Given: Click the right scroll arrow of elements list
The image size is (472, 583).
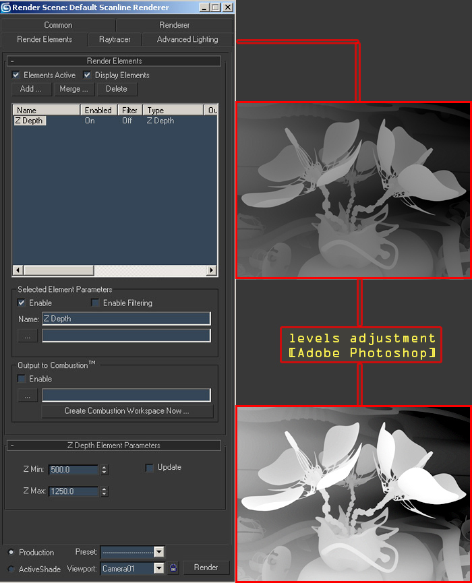Looking at the screenshot, I should click(212, 270).
